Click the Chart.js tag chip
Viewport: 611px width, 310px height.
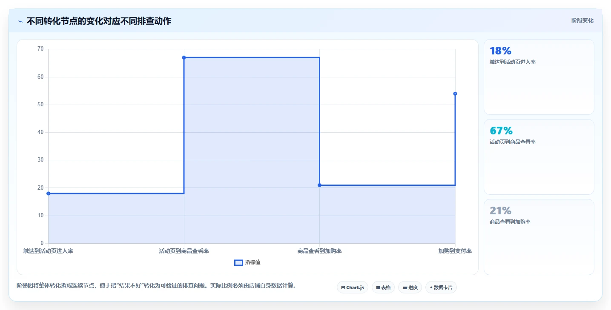pyautogui.click(x=353, y=287)
